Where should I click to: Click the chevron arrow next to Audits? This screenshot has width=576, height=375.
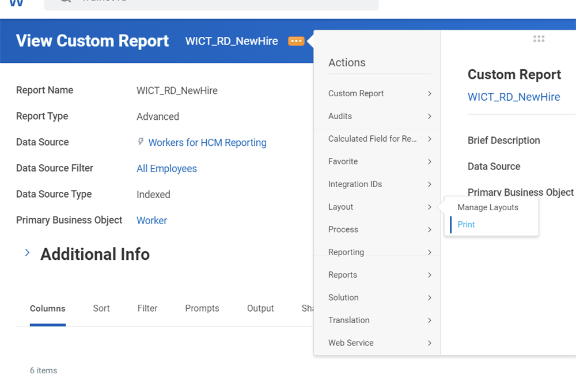pyautogui.click(x=430, y=116)
